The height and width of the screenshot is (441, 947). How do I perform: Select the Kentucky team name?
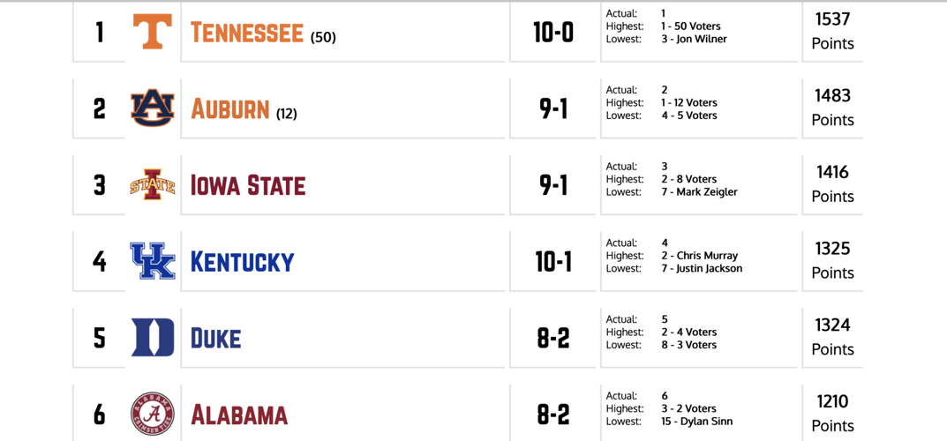[x=243, y=262]
